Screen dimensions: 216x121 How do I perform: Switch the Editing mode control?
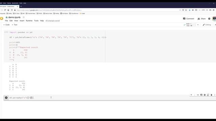click(207, 25)
